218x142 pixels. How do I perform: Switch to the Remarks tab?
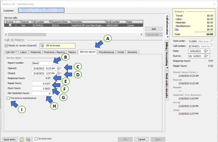tap(132, 52)
